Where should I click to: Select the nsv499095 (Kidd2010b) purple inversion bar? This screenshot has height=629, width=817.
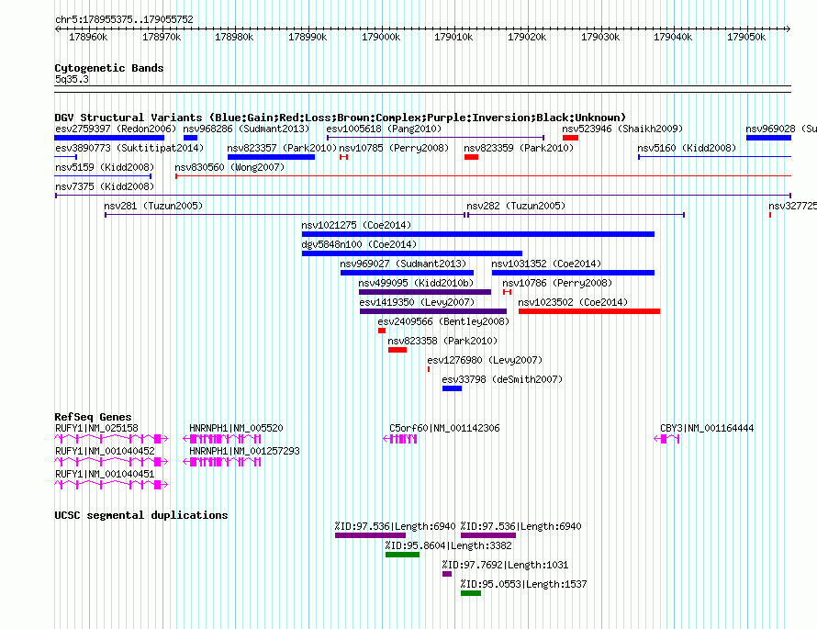(x=425, y=292)
